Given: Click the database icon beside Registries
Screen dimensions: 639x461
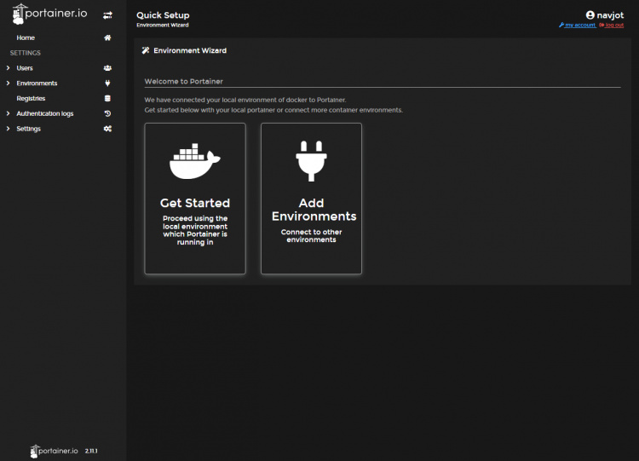Looking at the screenshot, I should tap(107, 99).
